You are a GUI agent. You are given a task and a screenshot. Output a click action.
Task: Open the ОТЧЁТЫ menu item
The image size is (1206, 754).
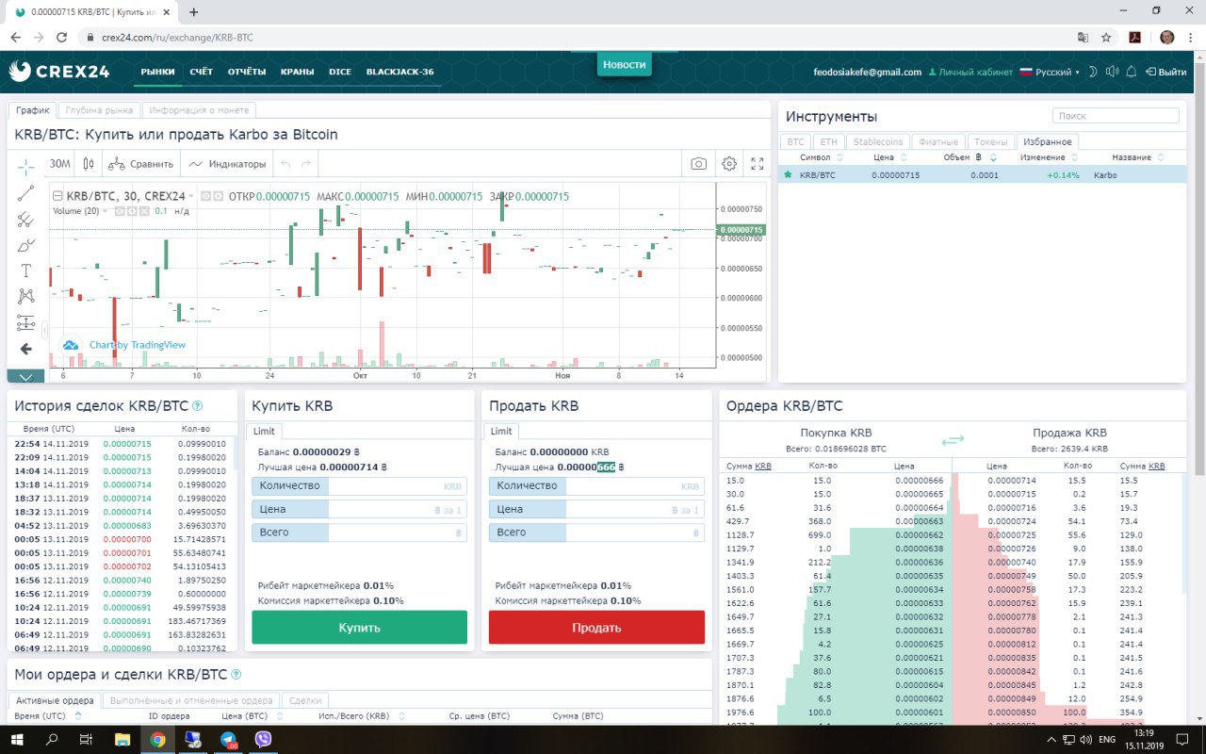coord(247,72)
